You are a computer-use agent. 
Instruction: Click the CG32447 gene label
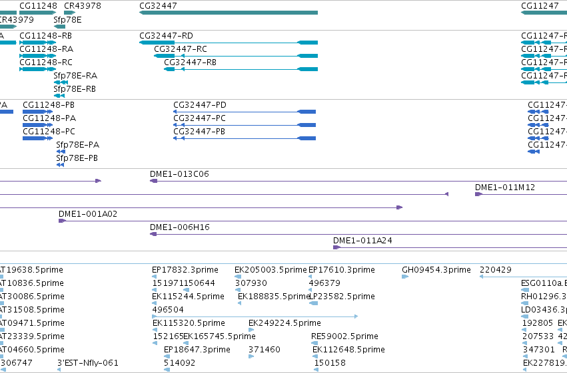tap(158, 6)
